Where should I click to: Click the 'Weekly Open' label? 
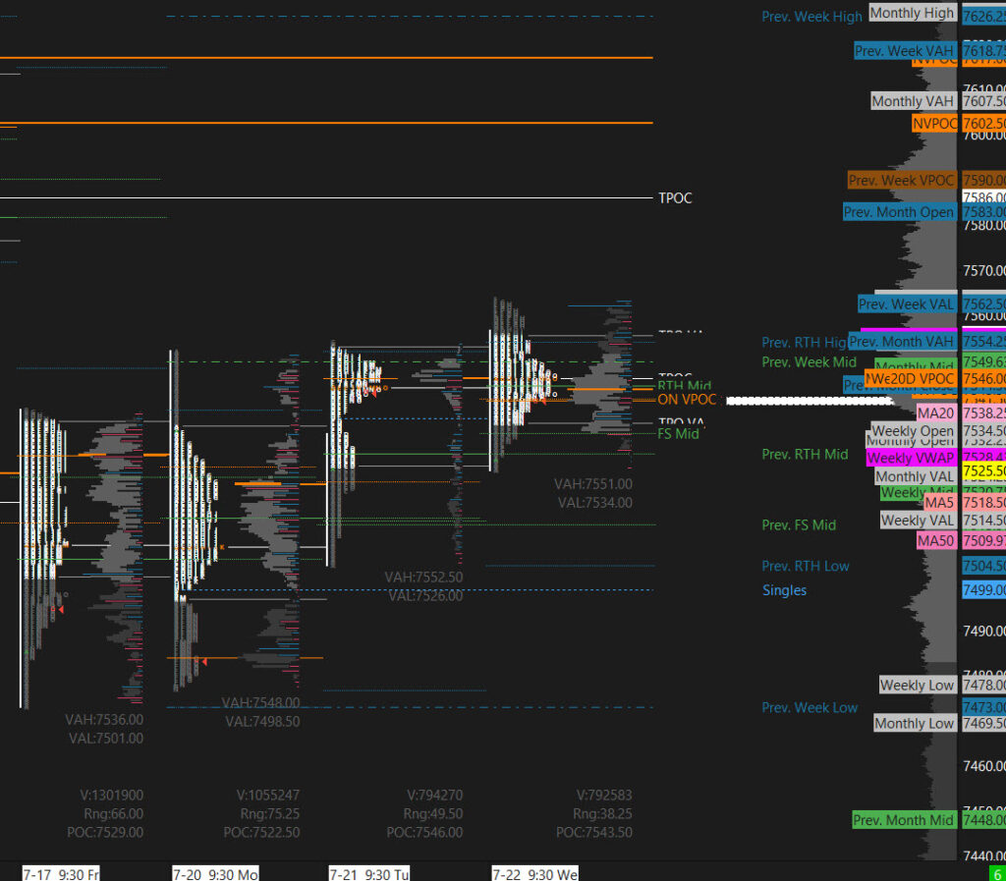coord(913,431)
